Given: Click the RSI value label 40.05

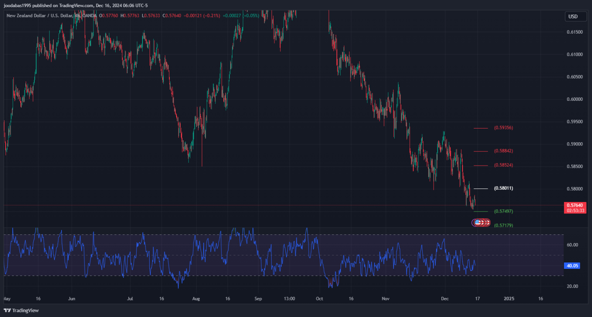Looking at the screenshot, I should pos(573,266).
